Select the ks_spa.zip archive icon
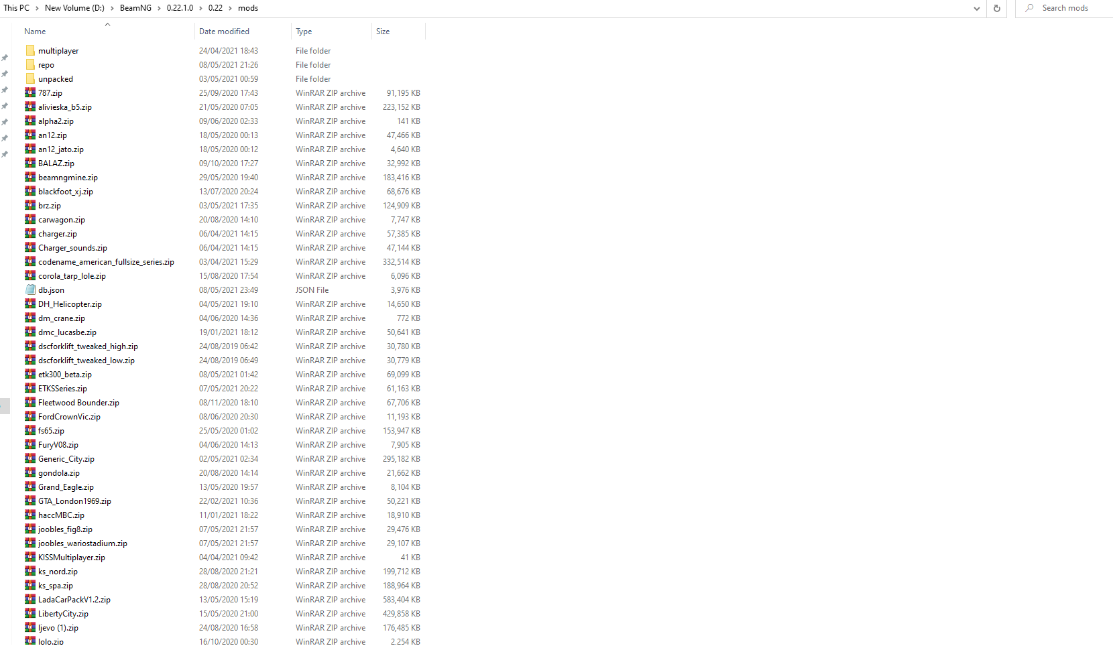Screen dimensions: 1113x646 click(30, 585)
